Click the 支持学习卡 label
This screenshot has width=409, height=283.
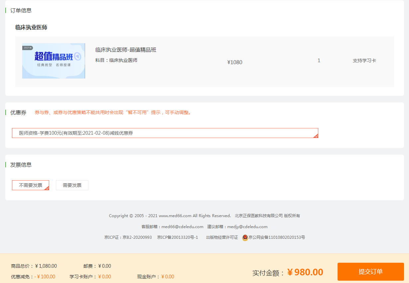point(364,61)
